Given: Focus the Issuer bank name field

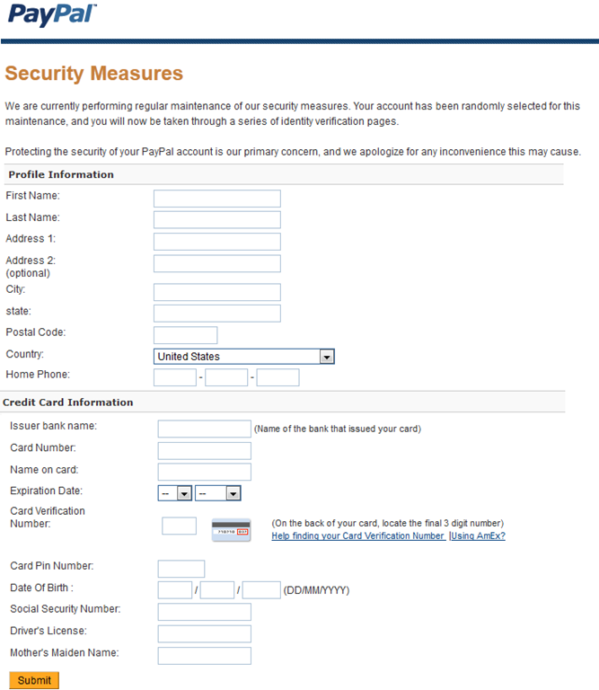Looking at the screenshot, I should tap(205, 429).
